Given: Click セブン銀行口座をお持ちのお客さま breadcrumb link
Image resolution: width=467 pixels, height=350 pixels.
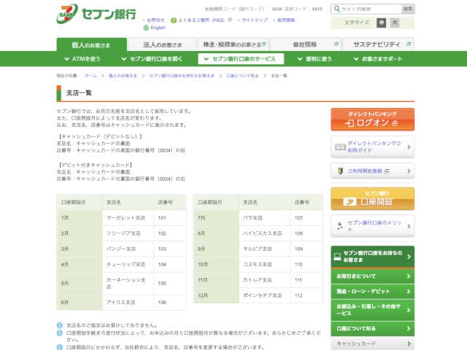Looking at the screenshot, I should click(182, 76).
